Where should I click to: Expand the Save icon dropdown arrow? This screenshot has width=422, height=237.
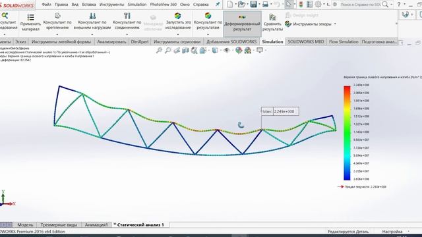pos(259,5)
